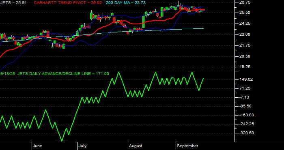
Task: Select the -320.63 advance/decline axis value
Action: tap(246, 133)
